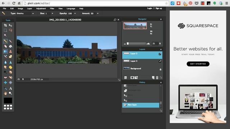Select the Gradient tool
Image resolution: width=230 pixels, height=129 pixels.
click(5, 51)
